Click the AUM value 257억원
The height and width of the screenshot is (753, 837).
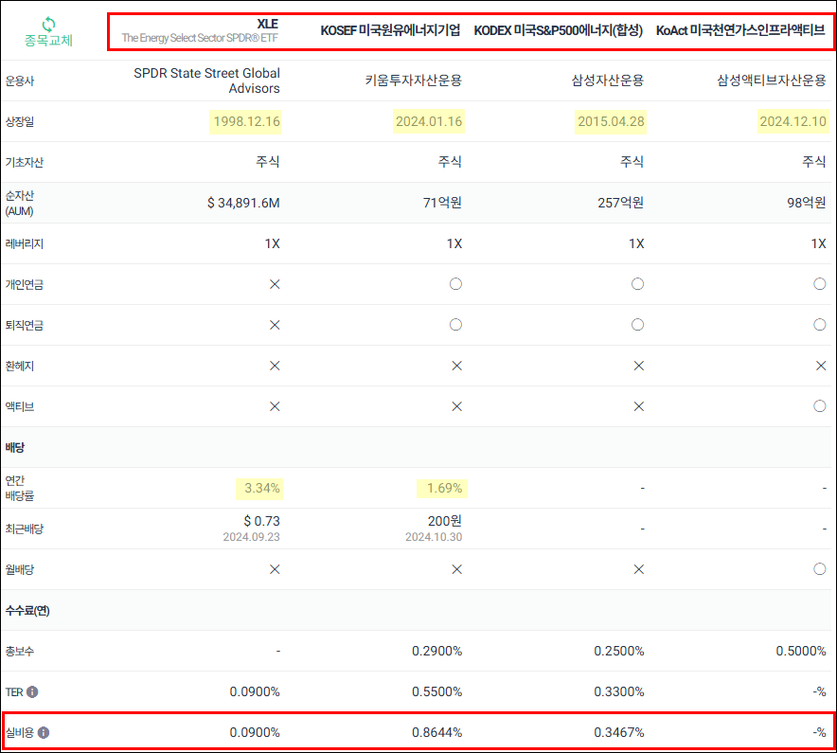[x=620, y=203]
